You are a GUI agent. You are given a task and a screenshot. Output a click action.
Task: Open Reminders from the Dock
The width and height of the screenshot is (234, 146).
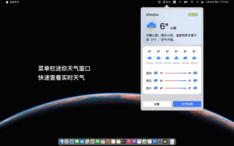click(x=113, y=142)
